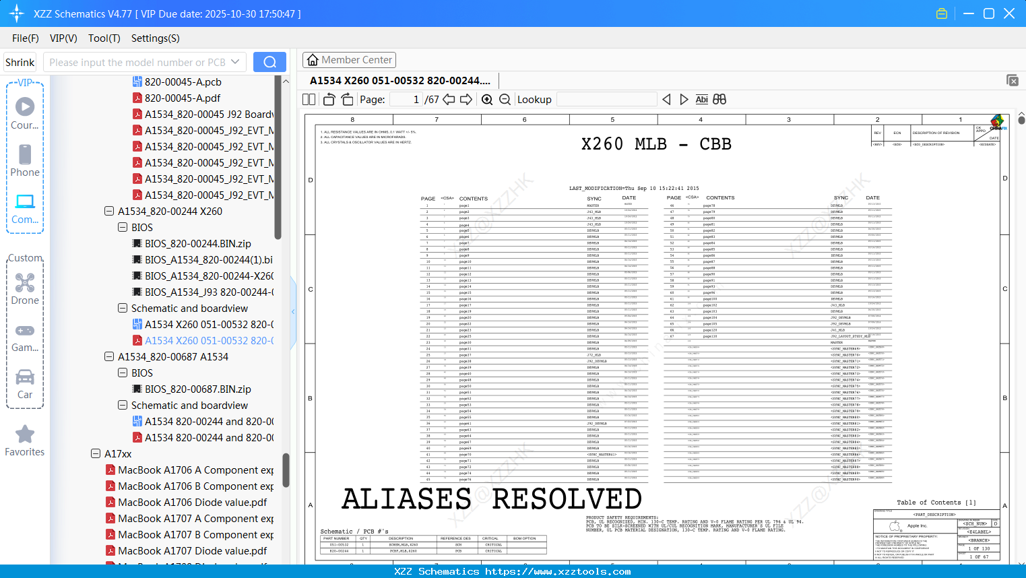1026x578 pixels.
Task: Select BIOS_820-00244.BIN.zip
Action: click(x=191, y=244)
